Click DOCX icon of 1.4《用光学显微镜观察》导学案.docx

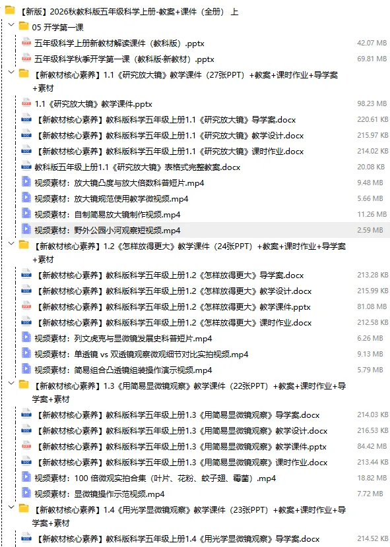point(26,538)
